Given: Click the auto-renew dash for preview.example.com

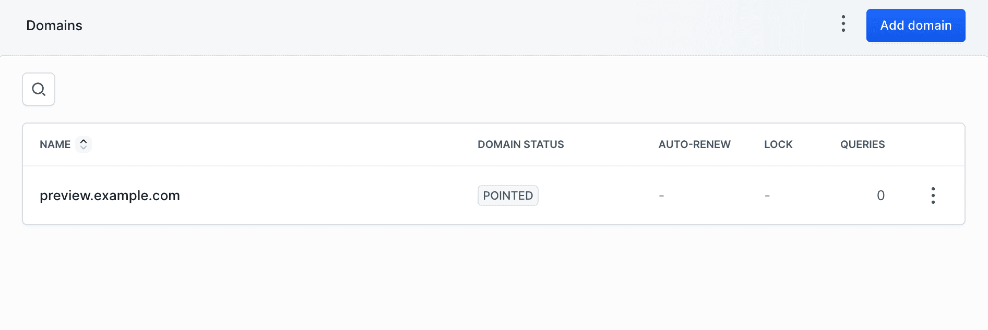Looking at the screenshot, I should 661,195.
